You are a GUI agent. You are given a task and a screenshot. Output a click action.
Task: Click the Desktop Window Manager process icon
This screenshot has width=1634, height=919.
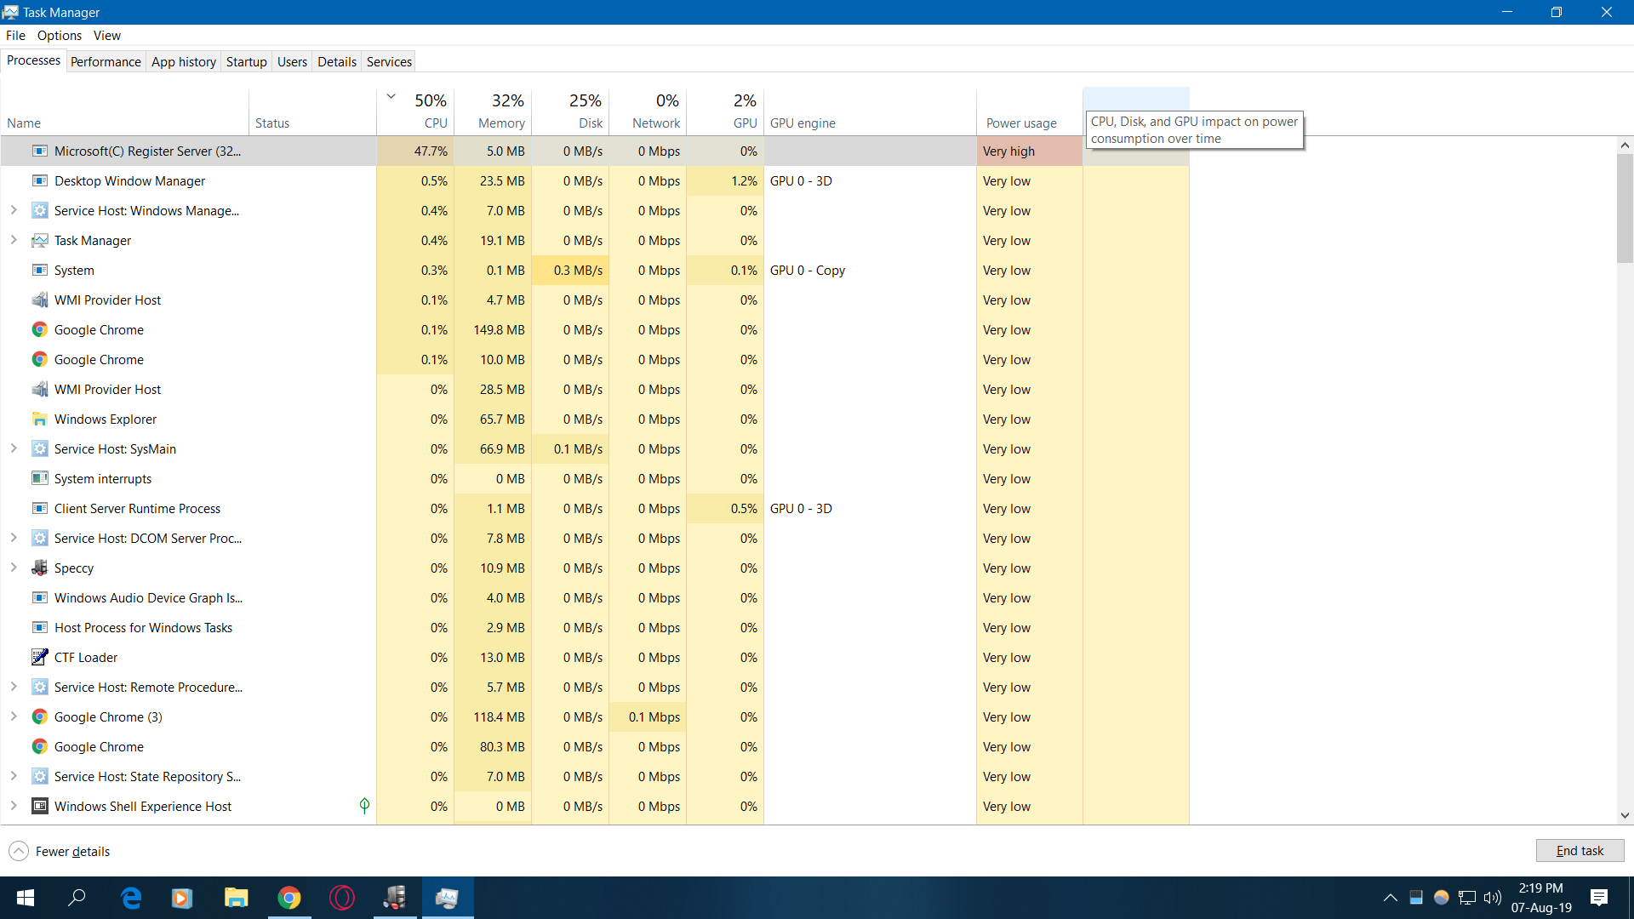(39, 180)
